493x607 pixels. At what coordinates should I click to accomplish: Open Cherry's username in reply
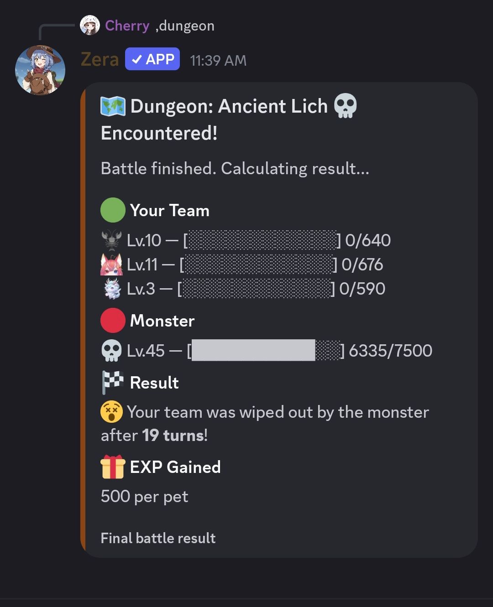tap(127, 26)
